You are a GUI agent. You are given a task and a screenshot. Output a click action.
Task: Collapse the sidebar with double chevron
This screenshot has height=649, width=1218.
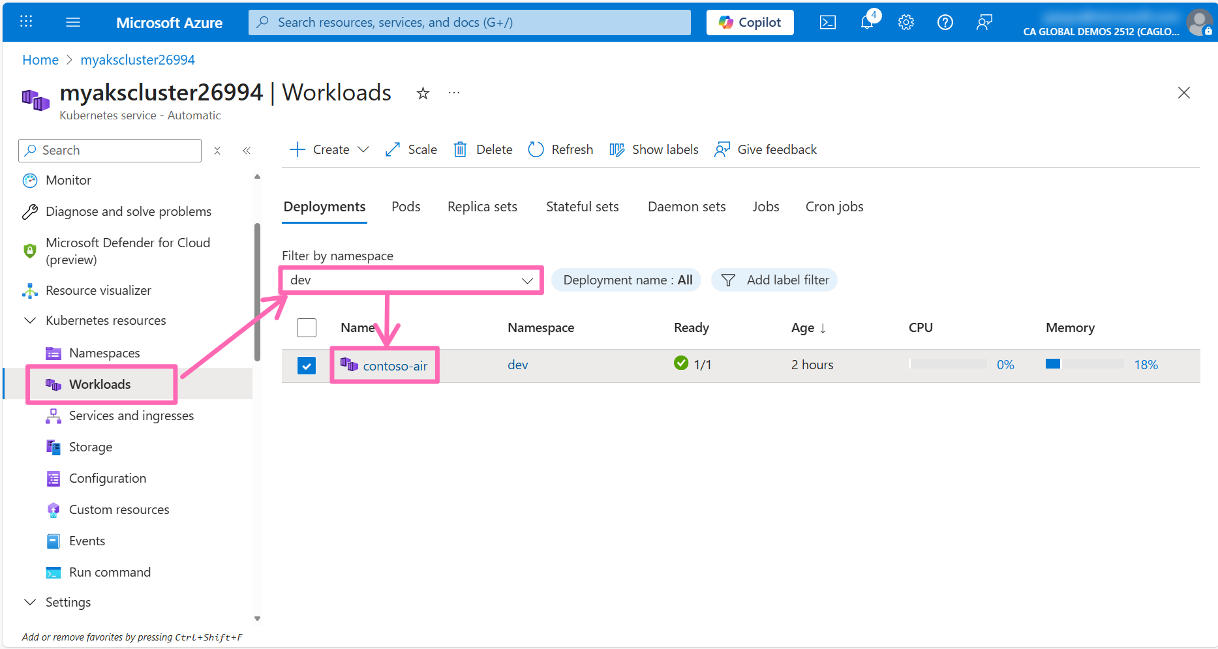tap(247, 151)
